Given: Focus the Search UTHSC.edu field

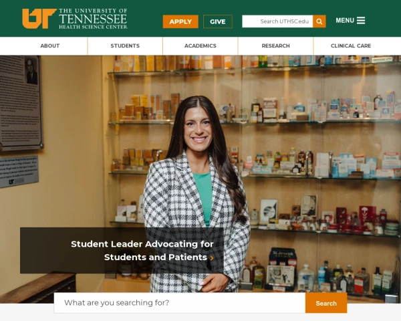Looking at the screenshot, I should [277, 21].
